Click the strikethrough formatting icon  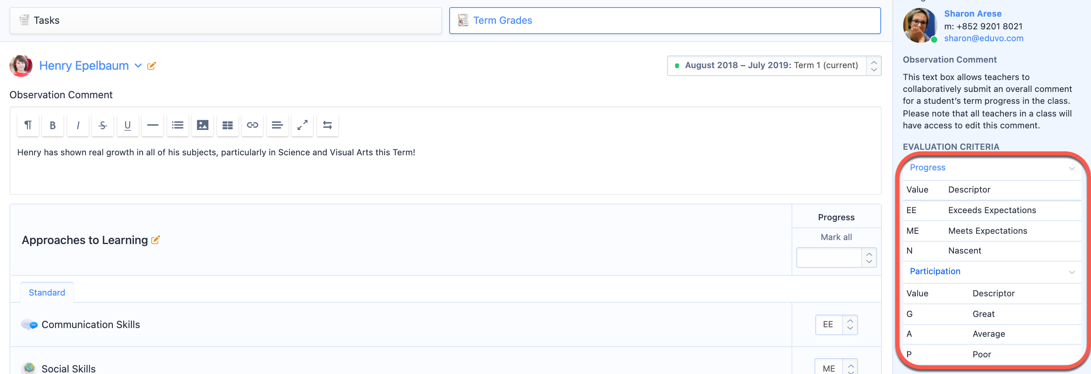click(x=103, y=125)
